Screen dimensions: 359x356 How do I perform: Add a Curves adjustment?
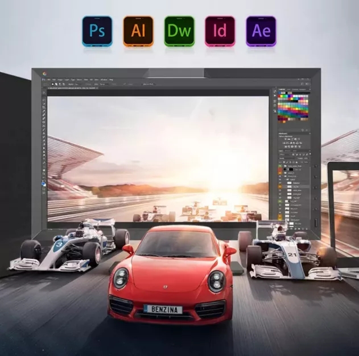pyautogui.click(x=292, y=139)
